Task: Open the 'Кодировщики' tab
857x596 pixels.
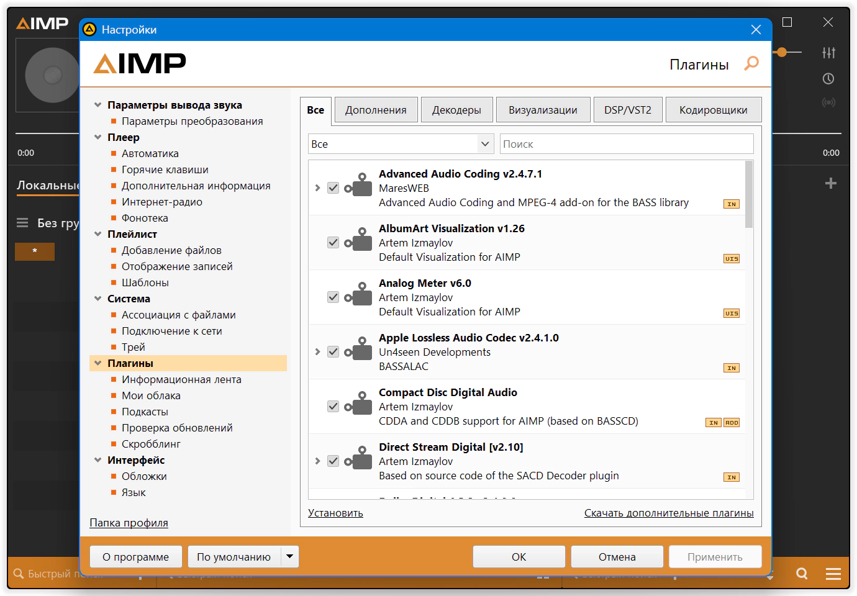Action: click(714, 110)
